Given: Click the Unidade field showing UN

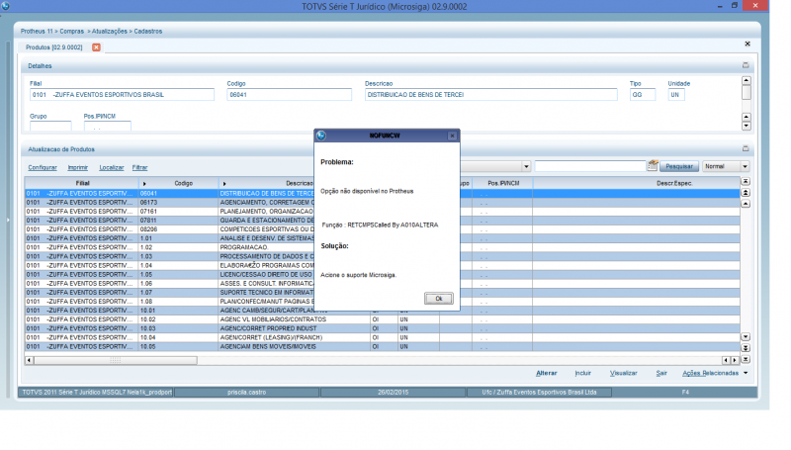Looking at the screenshot, I should pos(676,94).
